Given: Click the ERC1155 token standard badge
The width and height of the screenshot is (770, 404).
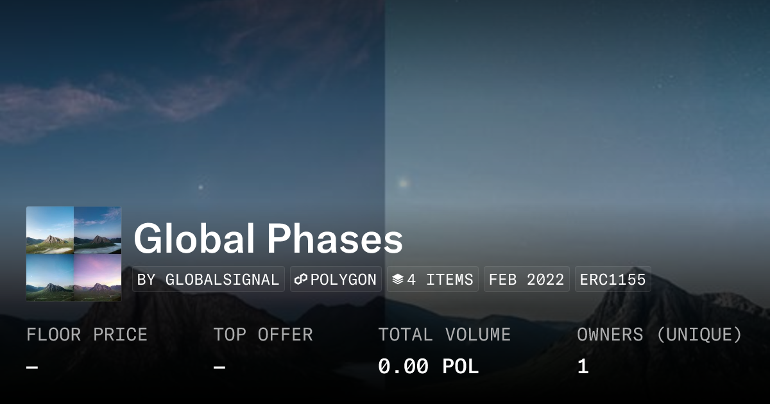Looking at the screenshot, I should tap(613, 280).
